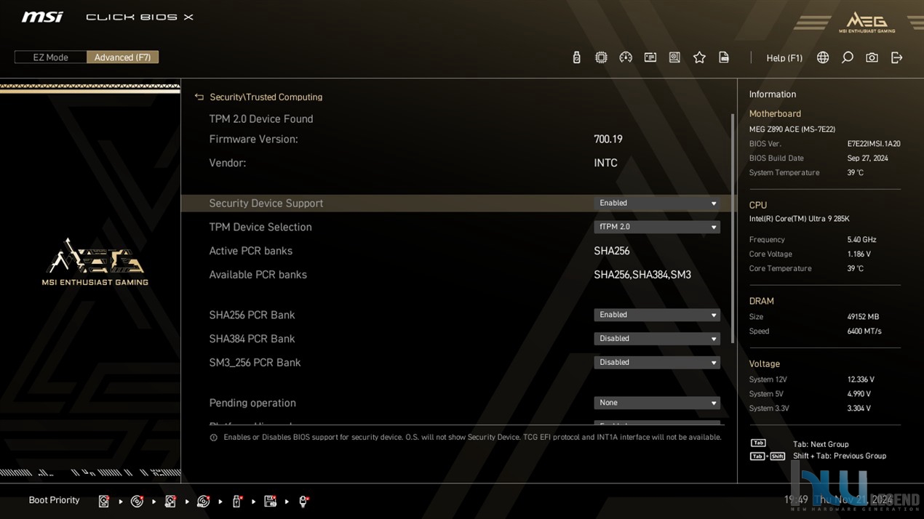Open the Security Device Support dropdown
The height and width of the screenshot is (519, 924).
657,204
